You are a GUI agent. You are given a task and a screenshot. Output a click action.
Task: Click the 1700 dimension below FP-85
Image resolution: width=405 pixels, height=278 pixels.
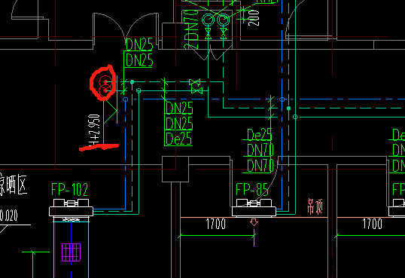pyautogui.click(x=216, y=224)
